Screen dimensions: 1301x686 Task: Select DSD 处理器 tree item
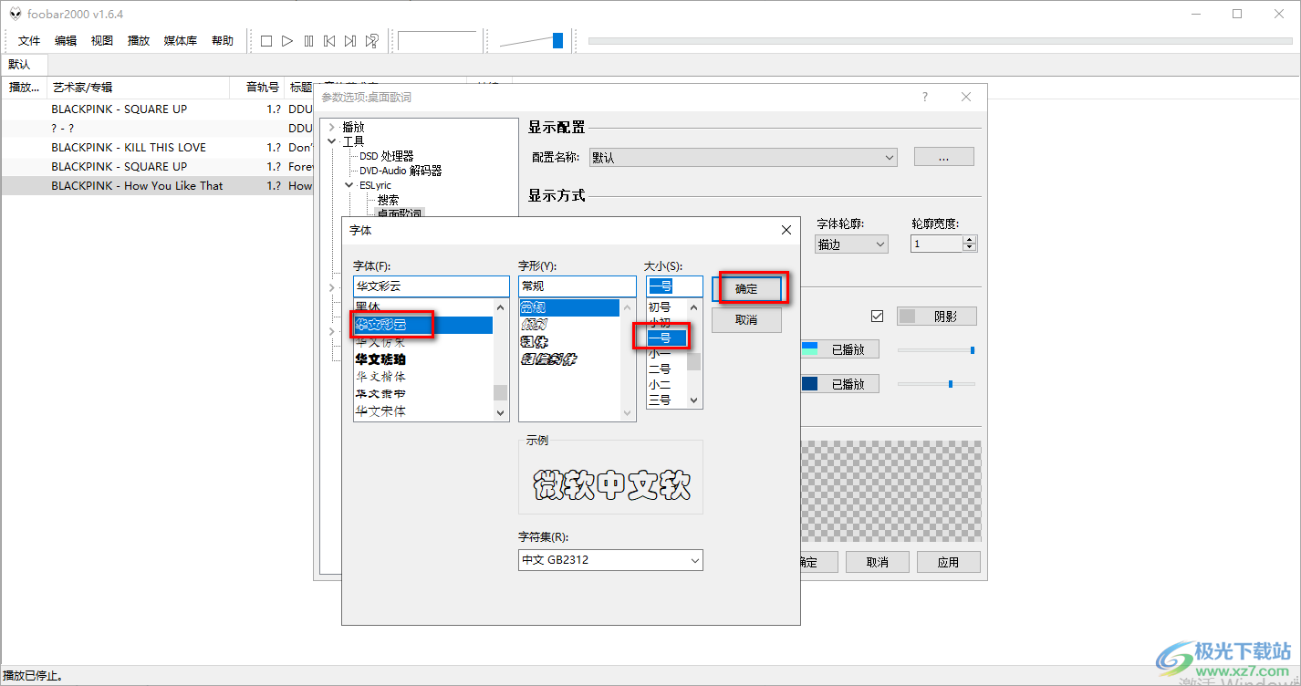386,156
